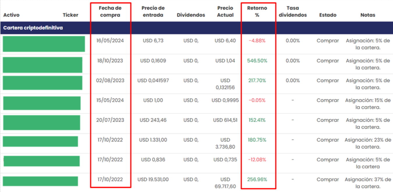Click entry price USD 243,46

point(153,120)
